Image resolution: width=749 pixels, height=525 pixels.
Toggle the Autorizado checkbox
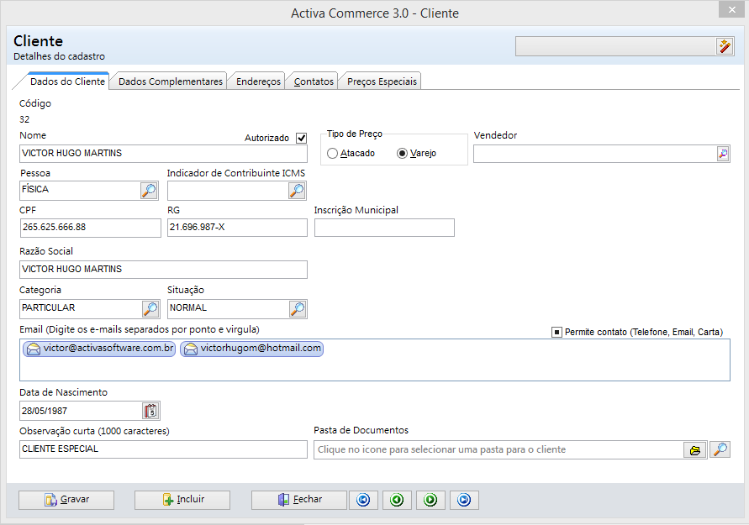[302, 138]
